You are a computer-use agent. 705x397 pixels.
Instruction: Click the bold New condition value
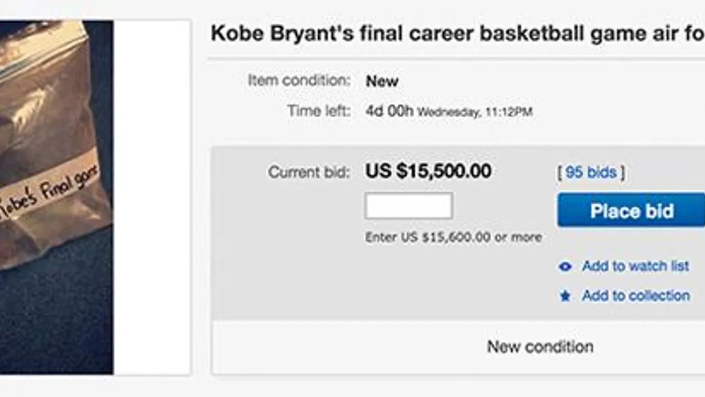click(x=382, y=81)
